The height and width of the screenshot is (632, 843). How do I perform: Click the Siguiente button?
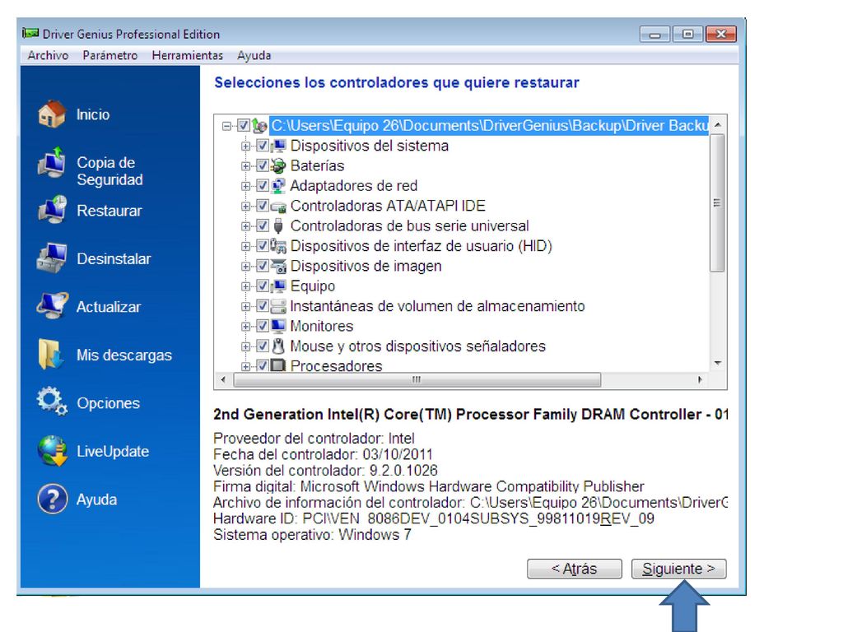[678, 569]
